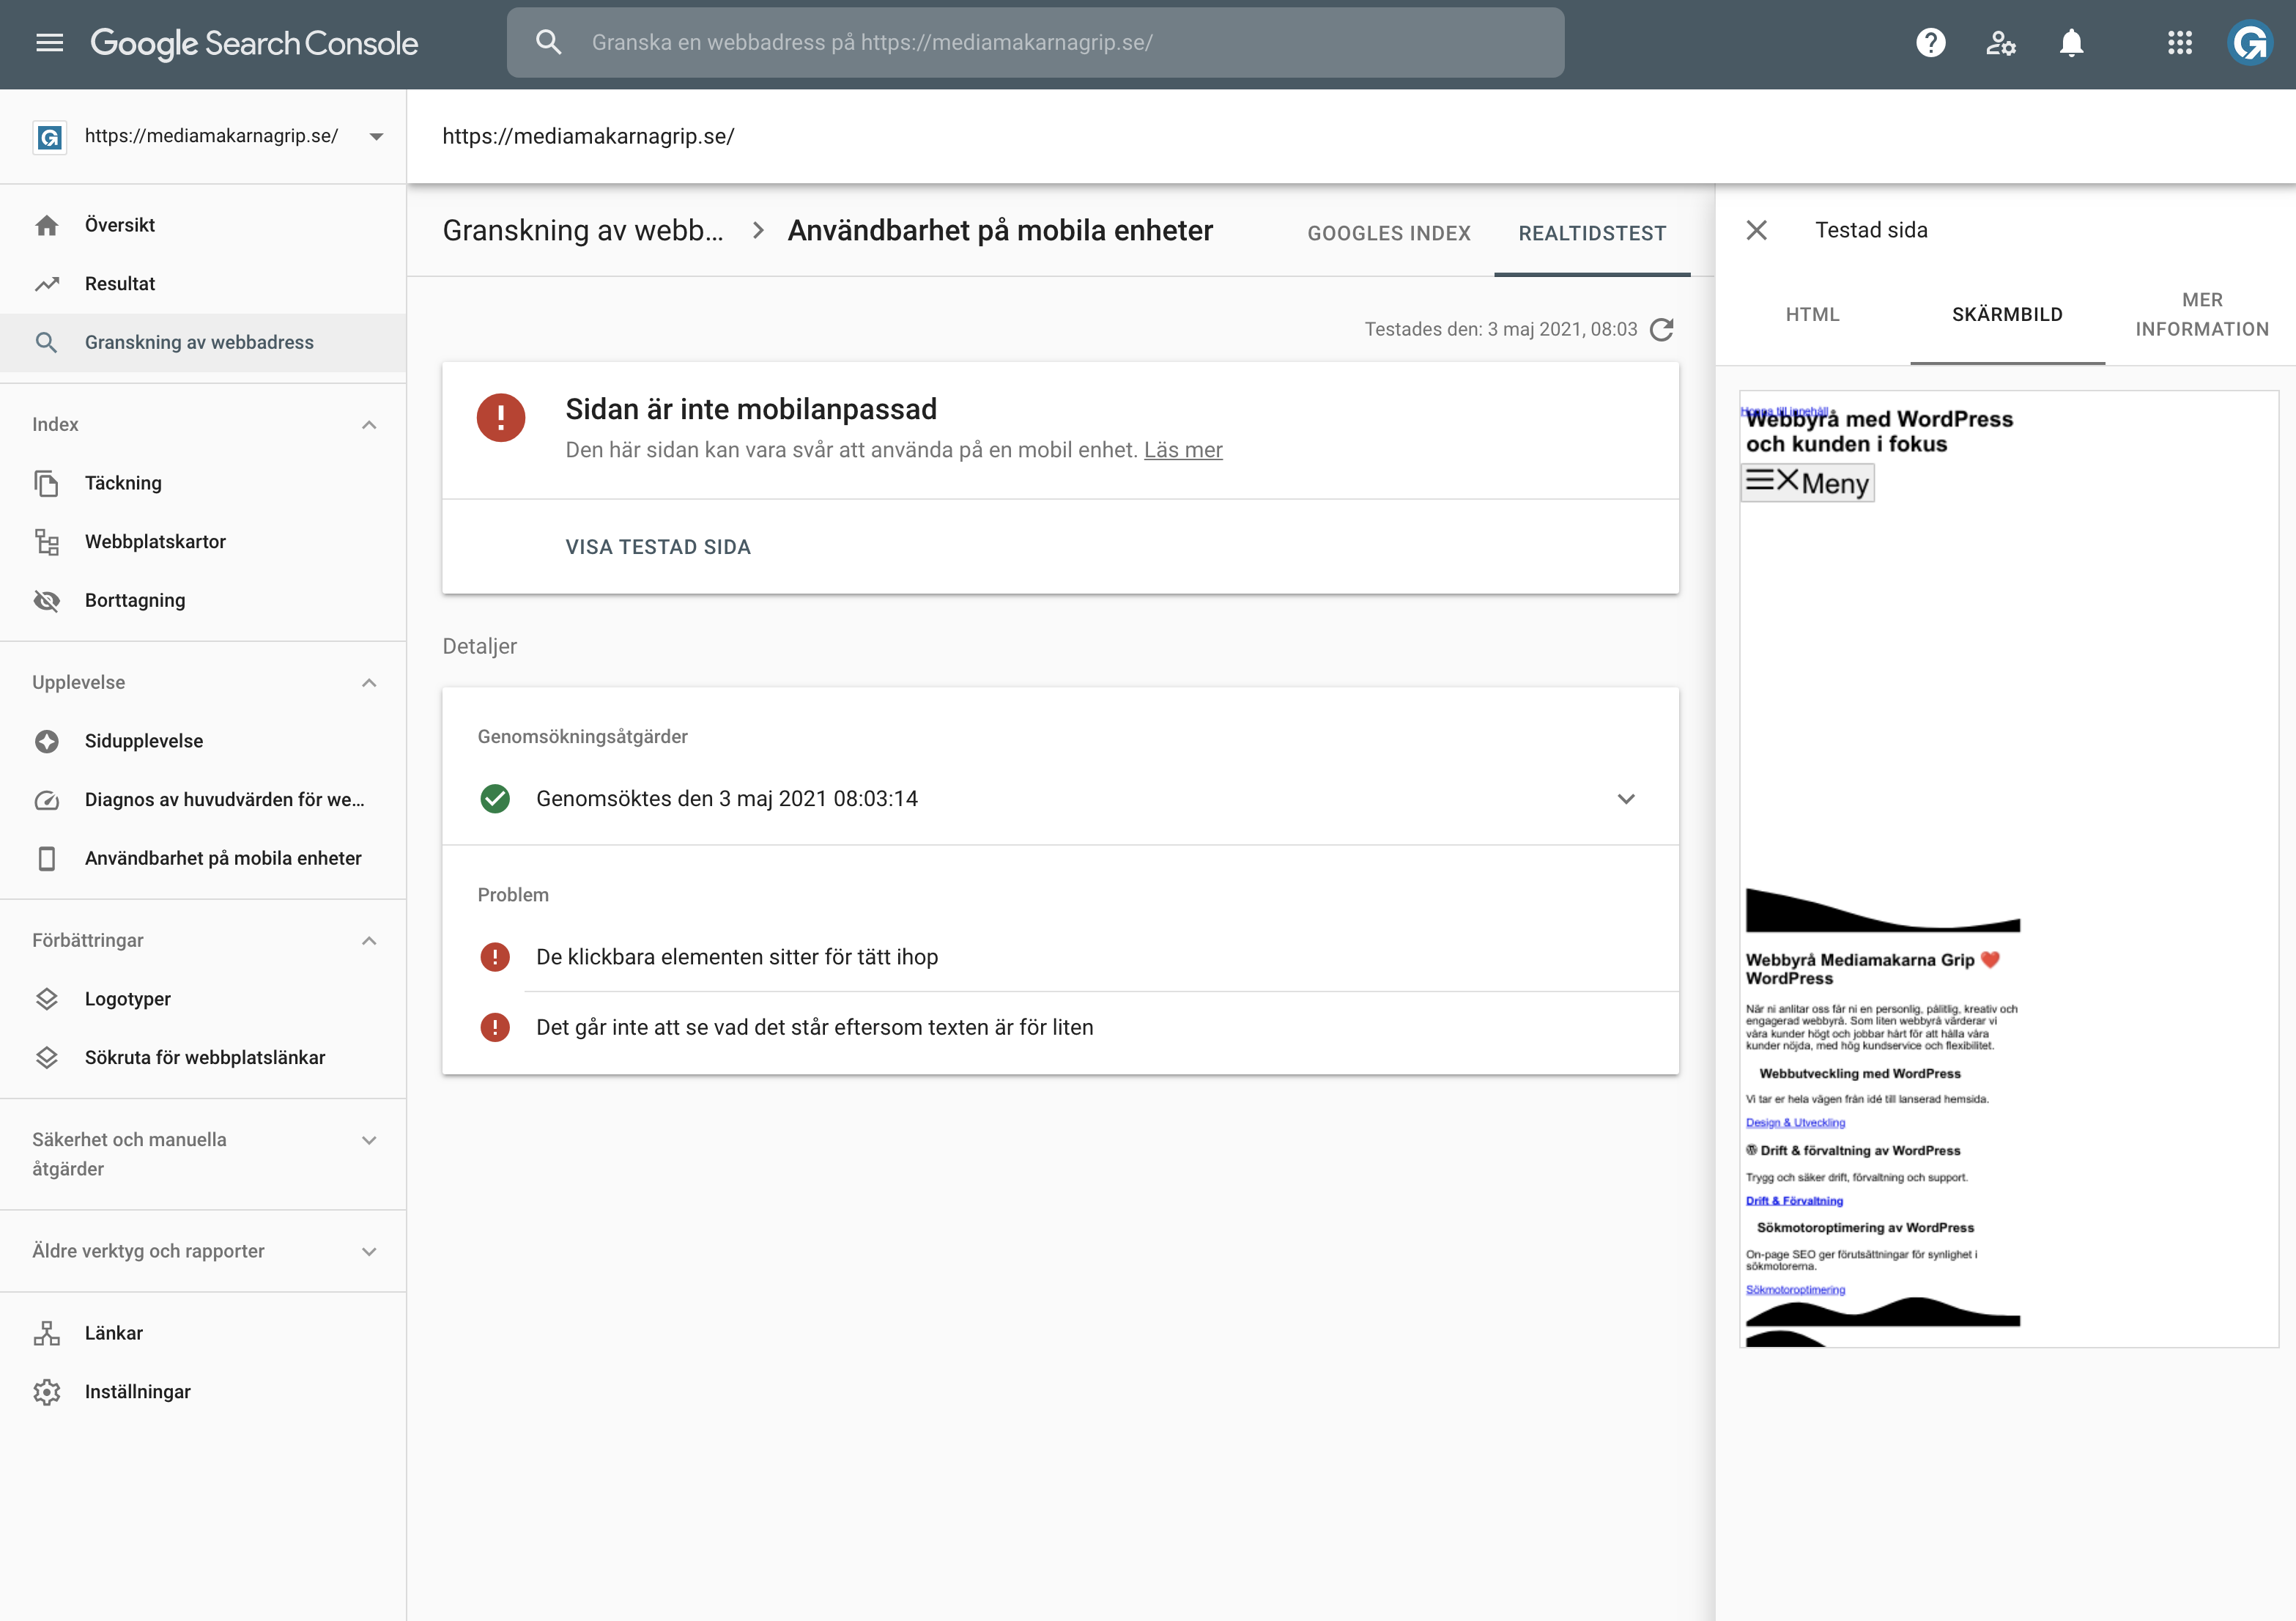This screenshot has width=2296, height=1621.
Task: Open users and permissions settings icon
Action: click(x=2000, y=43)
